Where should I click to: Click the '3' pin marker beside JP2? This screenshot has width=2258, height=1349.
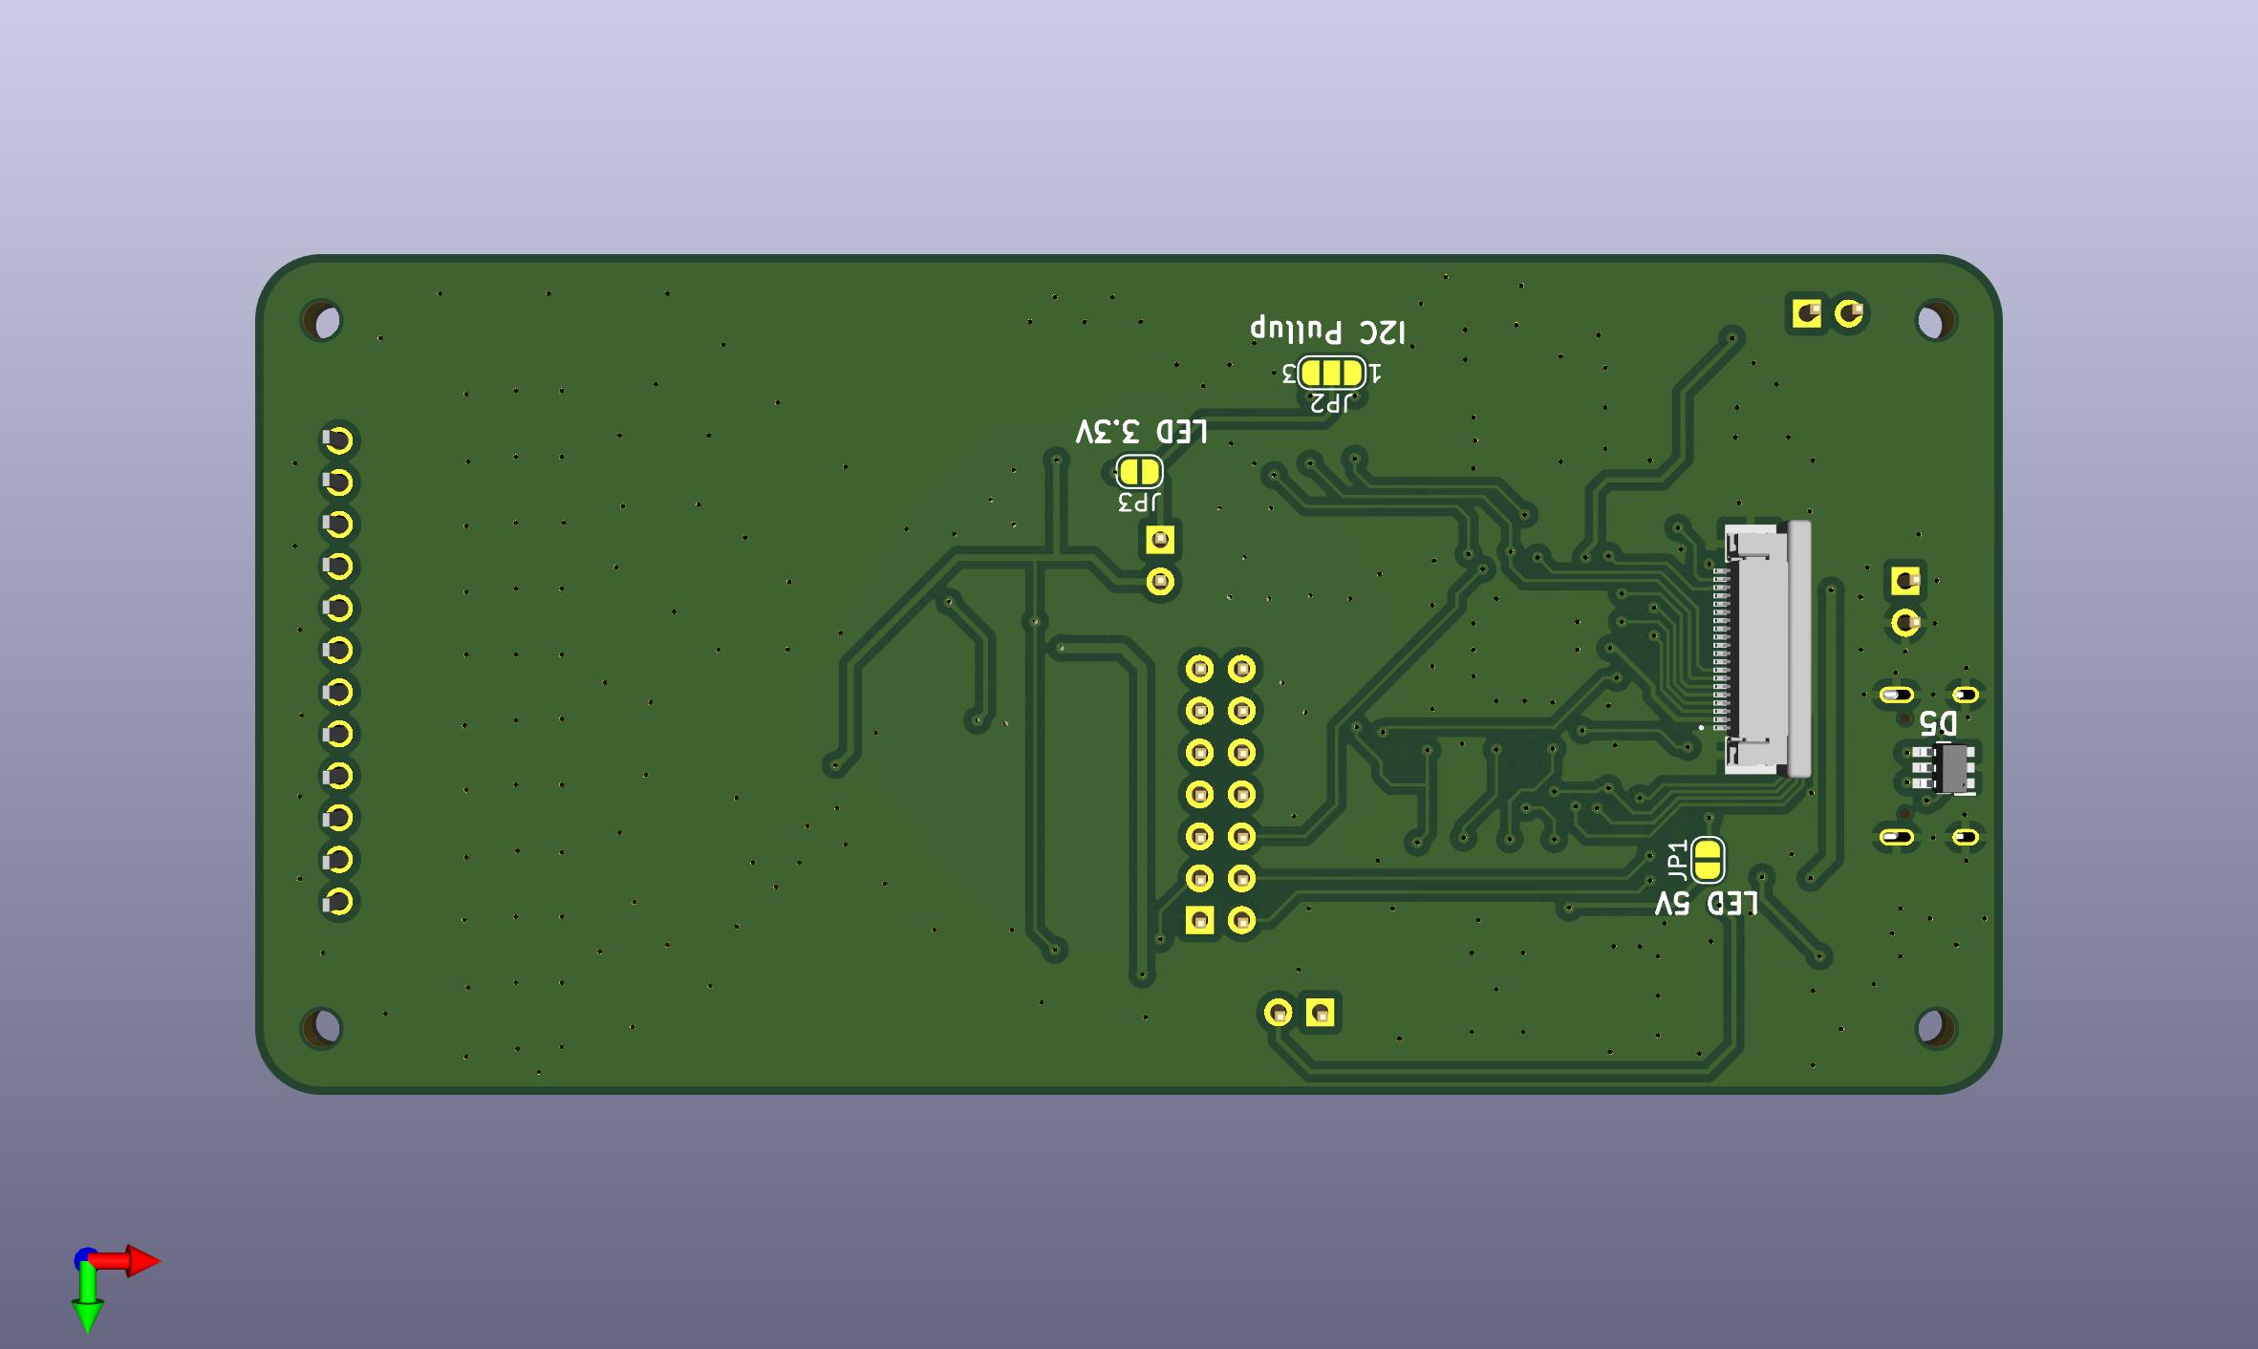point(1289,374)
